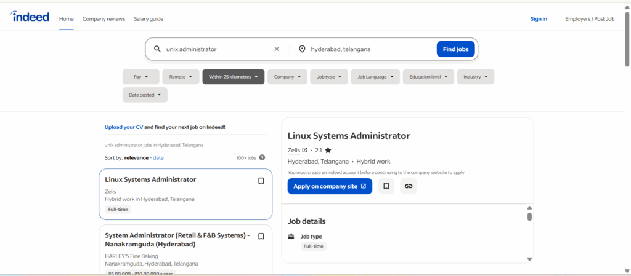Viewport: 631px width, 276px height.
Task: Click the Full-time tag in Zelis card
Action: 118,210
